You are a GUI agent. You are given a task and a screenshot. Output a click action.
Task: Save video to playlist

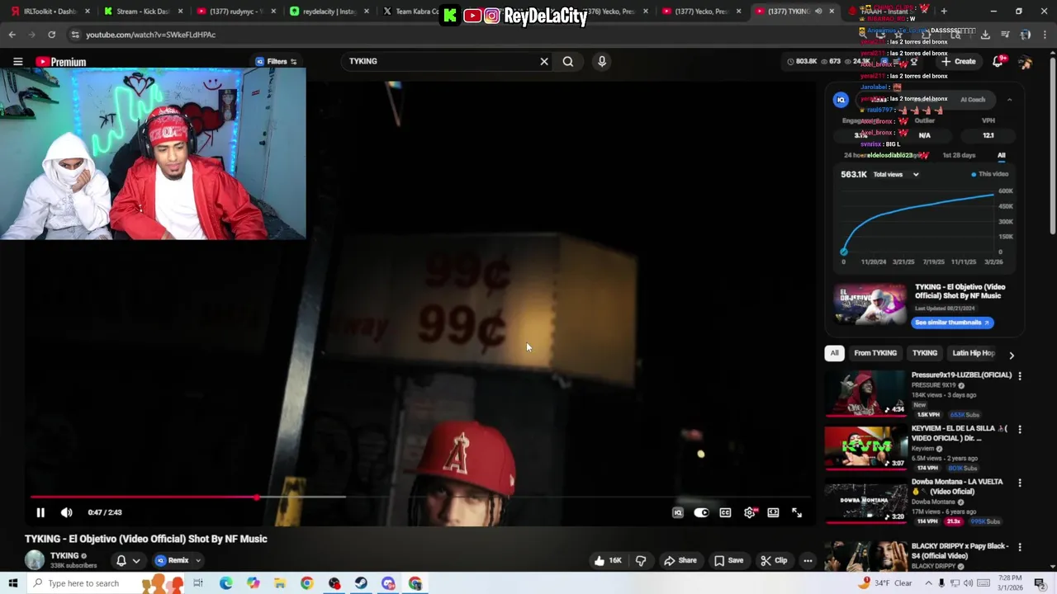click(728, 560)
